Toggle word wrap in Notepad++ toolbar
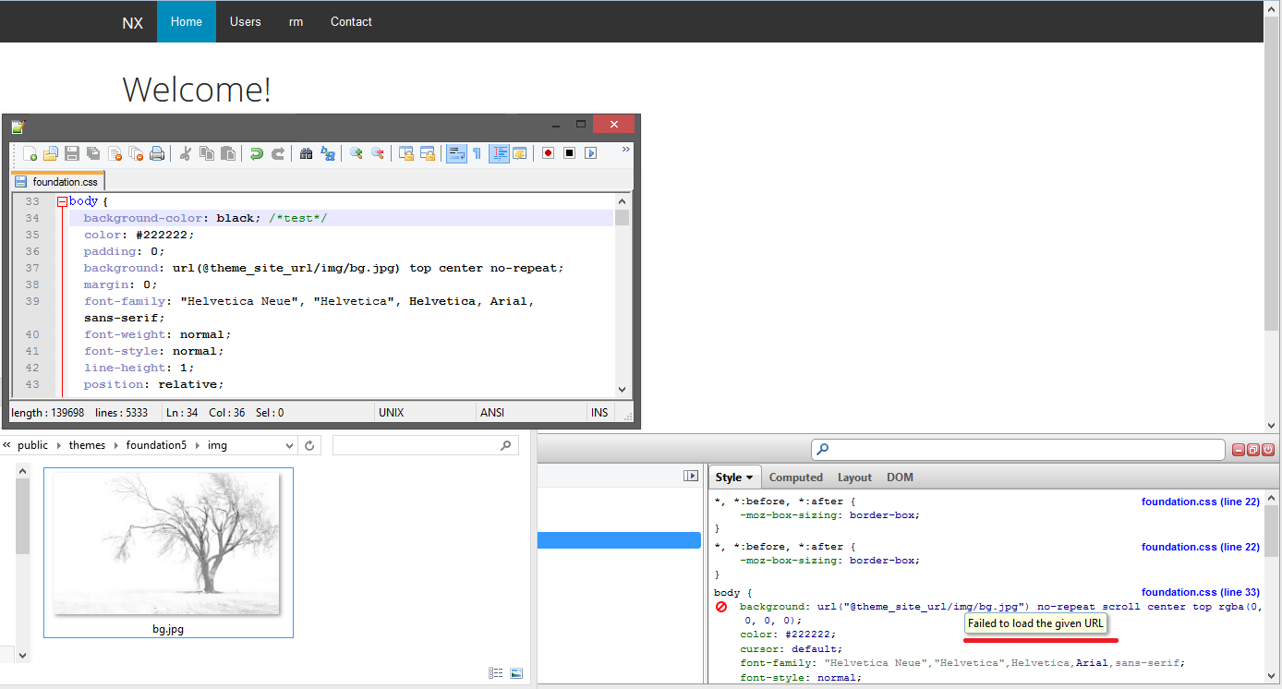The width and height of the screenshot is (1282, 689). [x=456, y=153]
